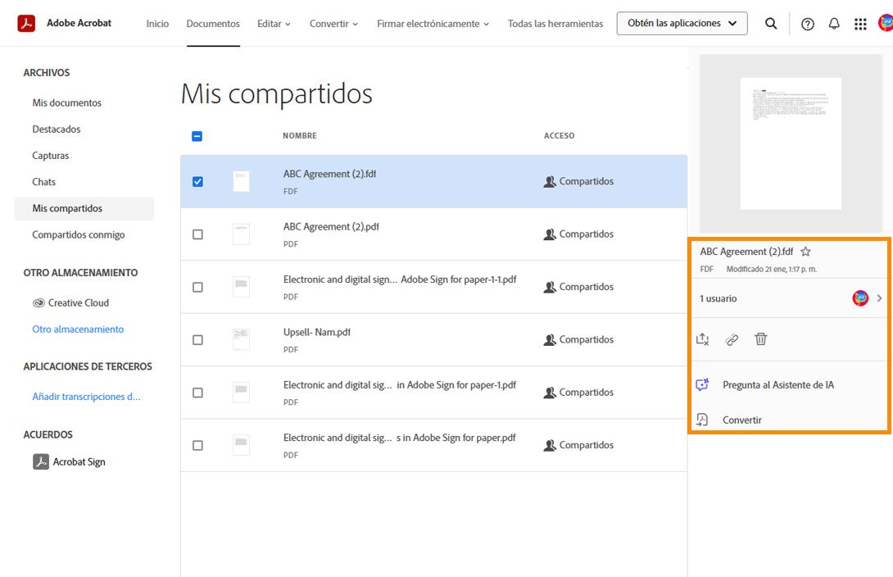Screen dimensions: 893x577
Task: Delete ABC Agreement (2).fdf via trash icon
Action: click(x=761, y=338)
